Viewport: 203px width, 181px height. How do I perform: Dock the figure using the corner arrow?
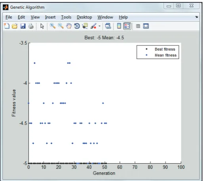click(x=197, y=17)
